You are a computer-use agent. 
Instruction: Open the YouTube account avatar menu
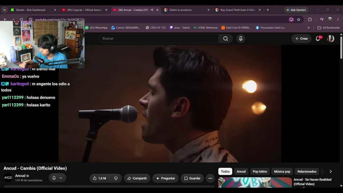[x=331, y=39]
